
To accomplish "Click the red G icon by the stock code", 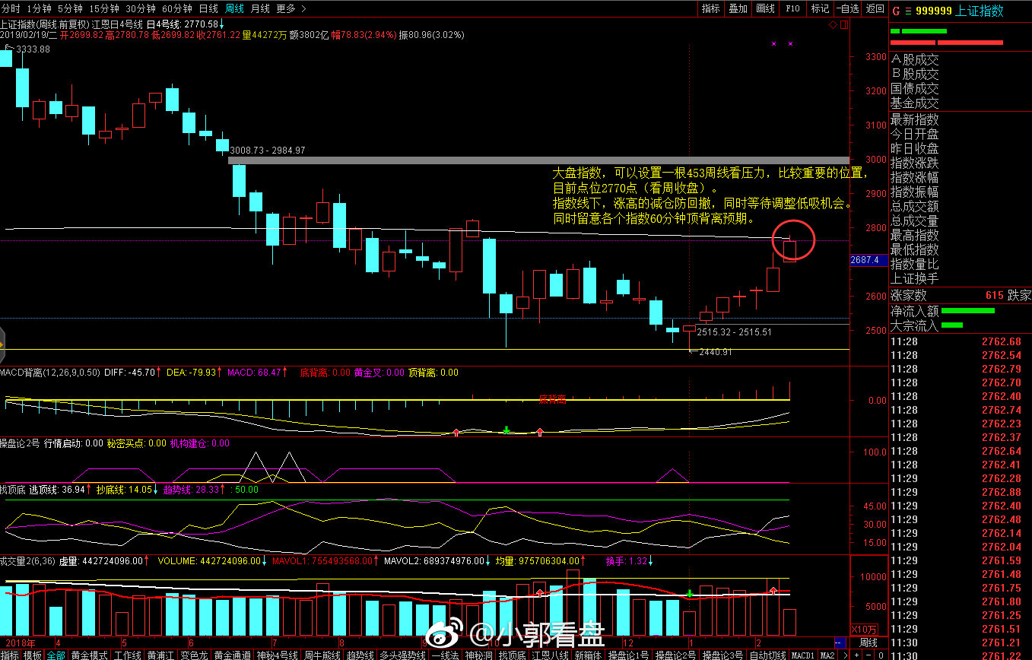I will click(x=896, y=11).
